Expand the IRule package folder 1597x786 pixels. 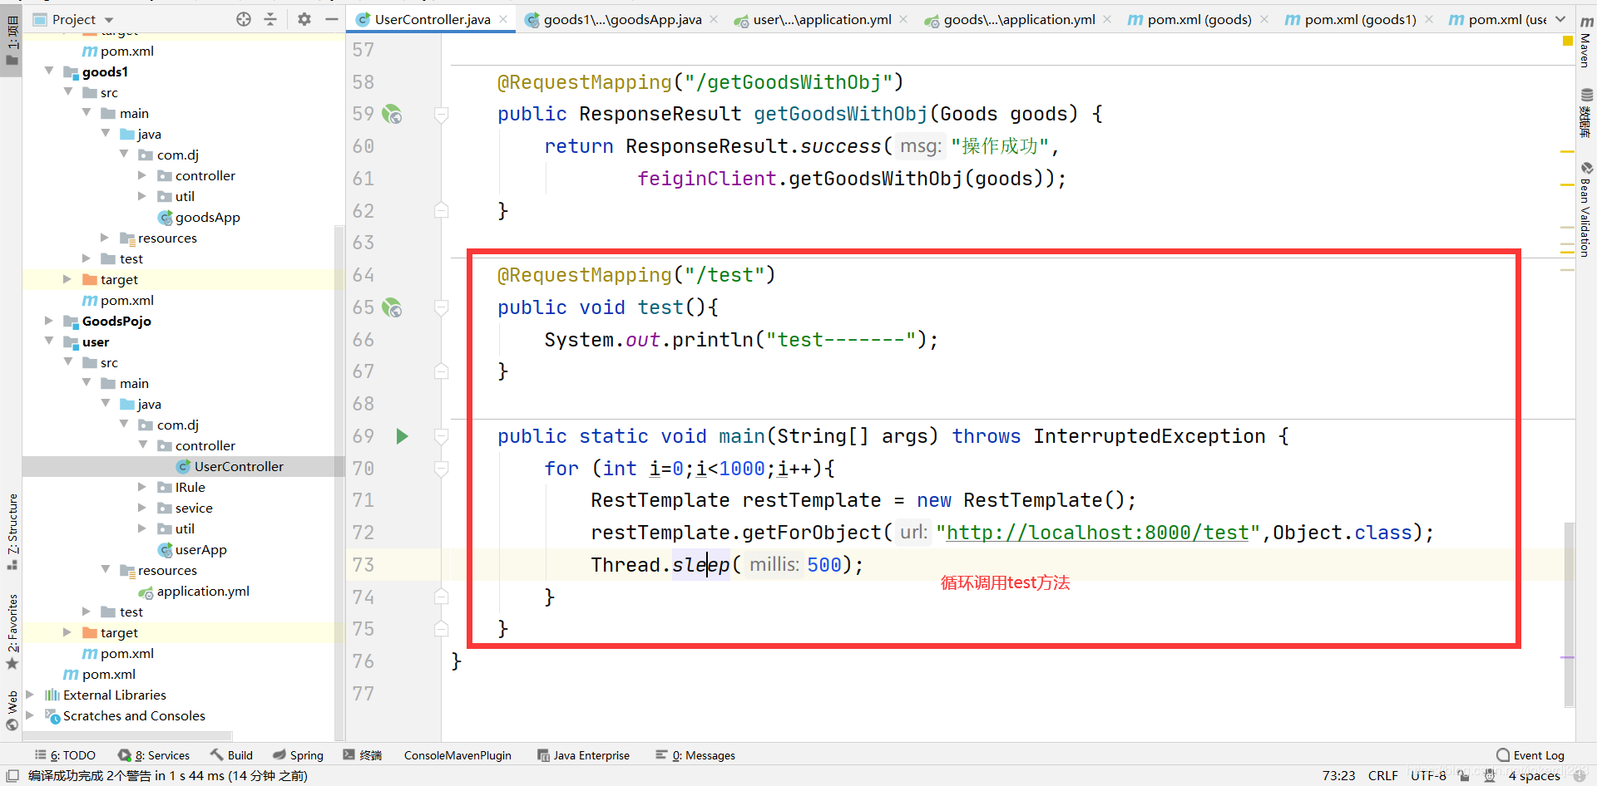click(142, 487)
